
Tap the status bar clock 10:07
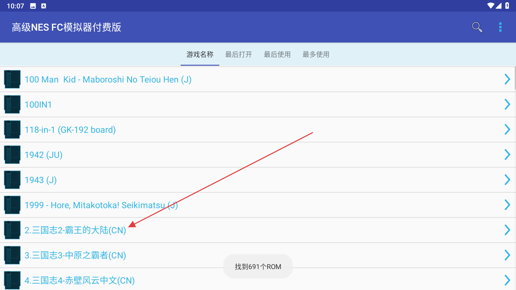pyautogui.click(x=15, y=6)
